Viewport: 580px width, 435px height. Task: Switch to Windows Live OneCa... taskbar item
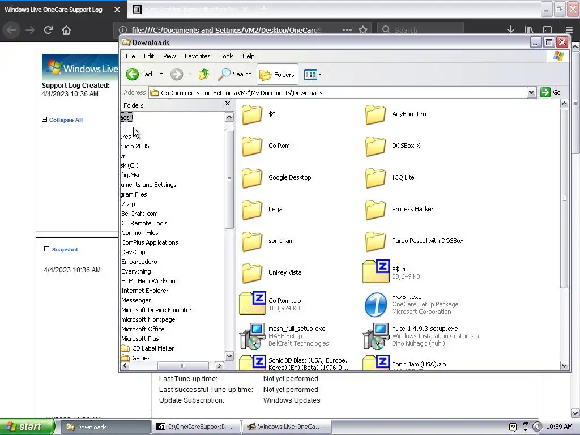287,427
